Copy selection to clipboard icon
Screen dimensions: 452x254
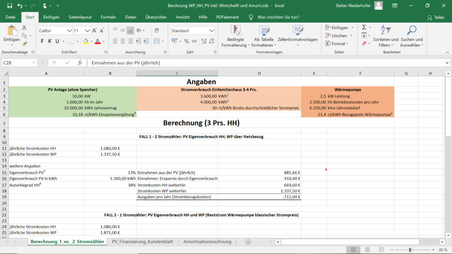[x=25, y=36]
